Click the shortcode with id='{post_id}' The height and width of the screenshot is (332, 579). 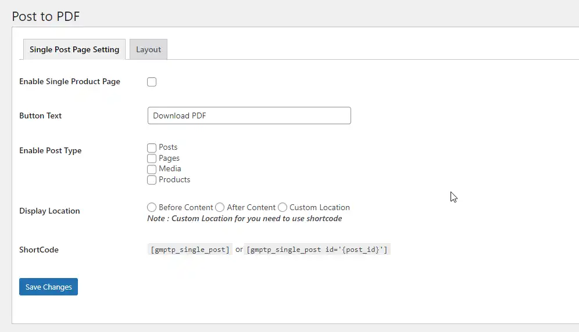[x=317, y=250]
